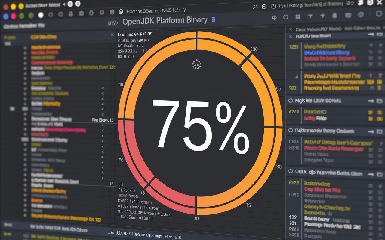Image resolution: width=385 pixels, height=240 pixels.
Task: Click the A224 value in the right panel
Action: [294, 112]
